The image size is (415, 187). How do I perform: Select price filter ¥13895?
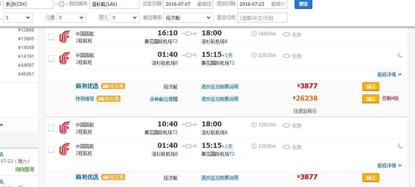26,38
